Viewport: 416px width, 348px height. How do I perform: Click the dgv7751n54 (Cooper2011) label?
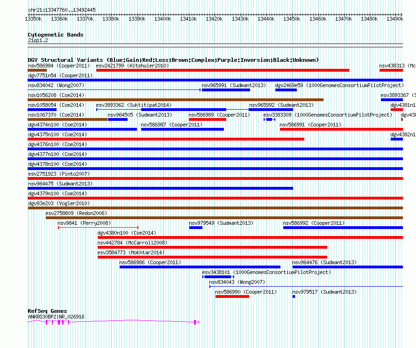click(x=60, y=75)
